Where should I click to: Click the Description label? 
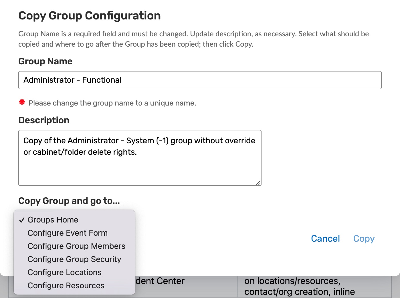[x=44, y=120]
